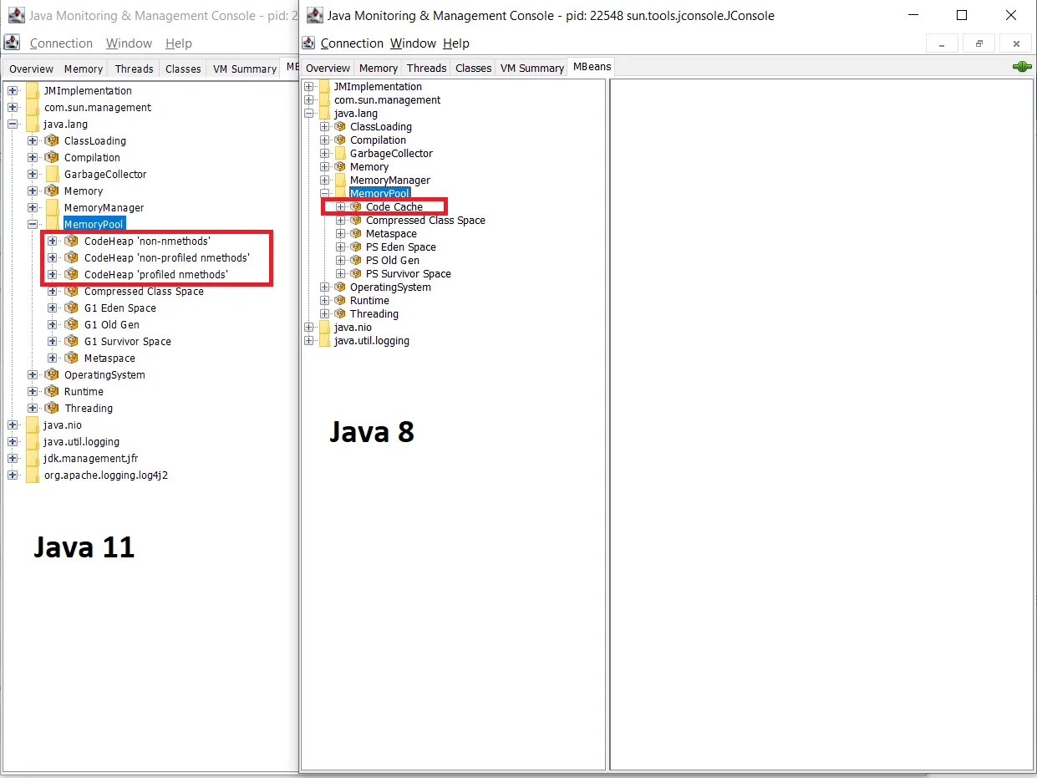1037x778 pixels.
Task: Click the Java 8 JConsole title bar Java icon
Action: [314, 15]
